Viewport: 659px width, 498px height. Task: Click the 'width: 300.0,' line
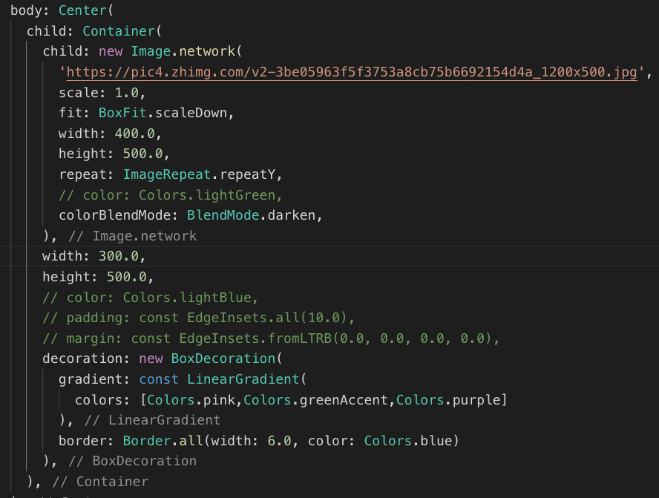coord(94,256)
